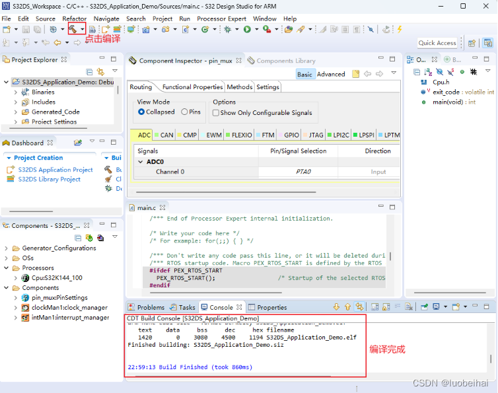Select clockMan1:clock_manager component
This screenshot has width=498, height=393.
[69, 308]
